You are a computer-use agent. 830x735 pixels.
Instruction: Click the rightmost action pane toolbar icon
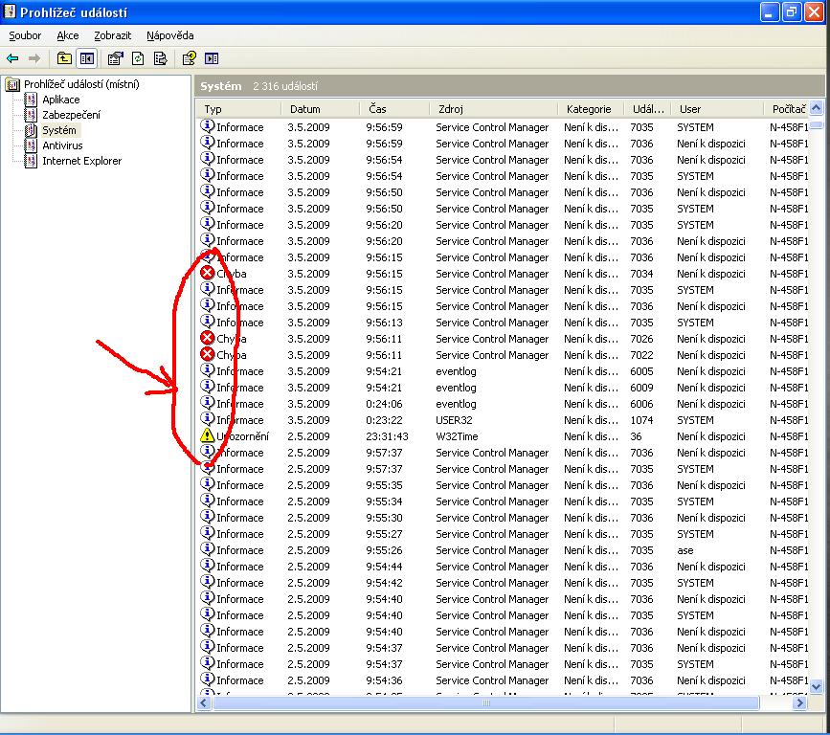coord(212,58)
